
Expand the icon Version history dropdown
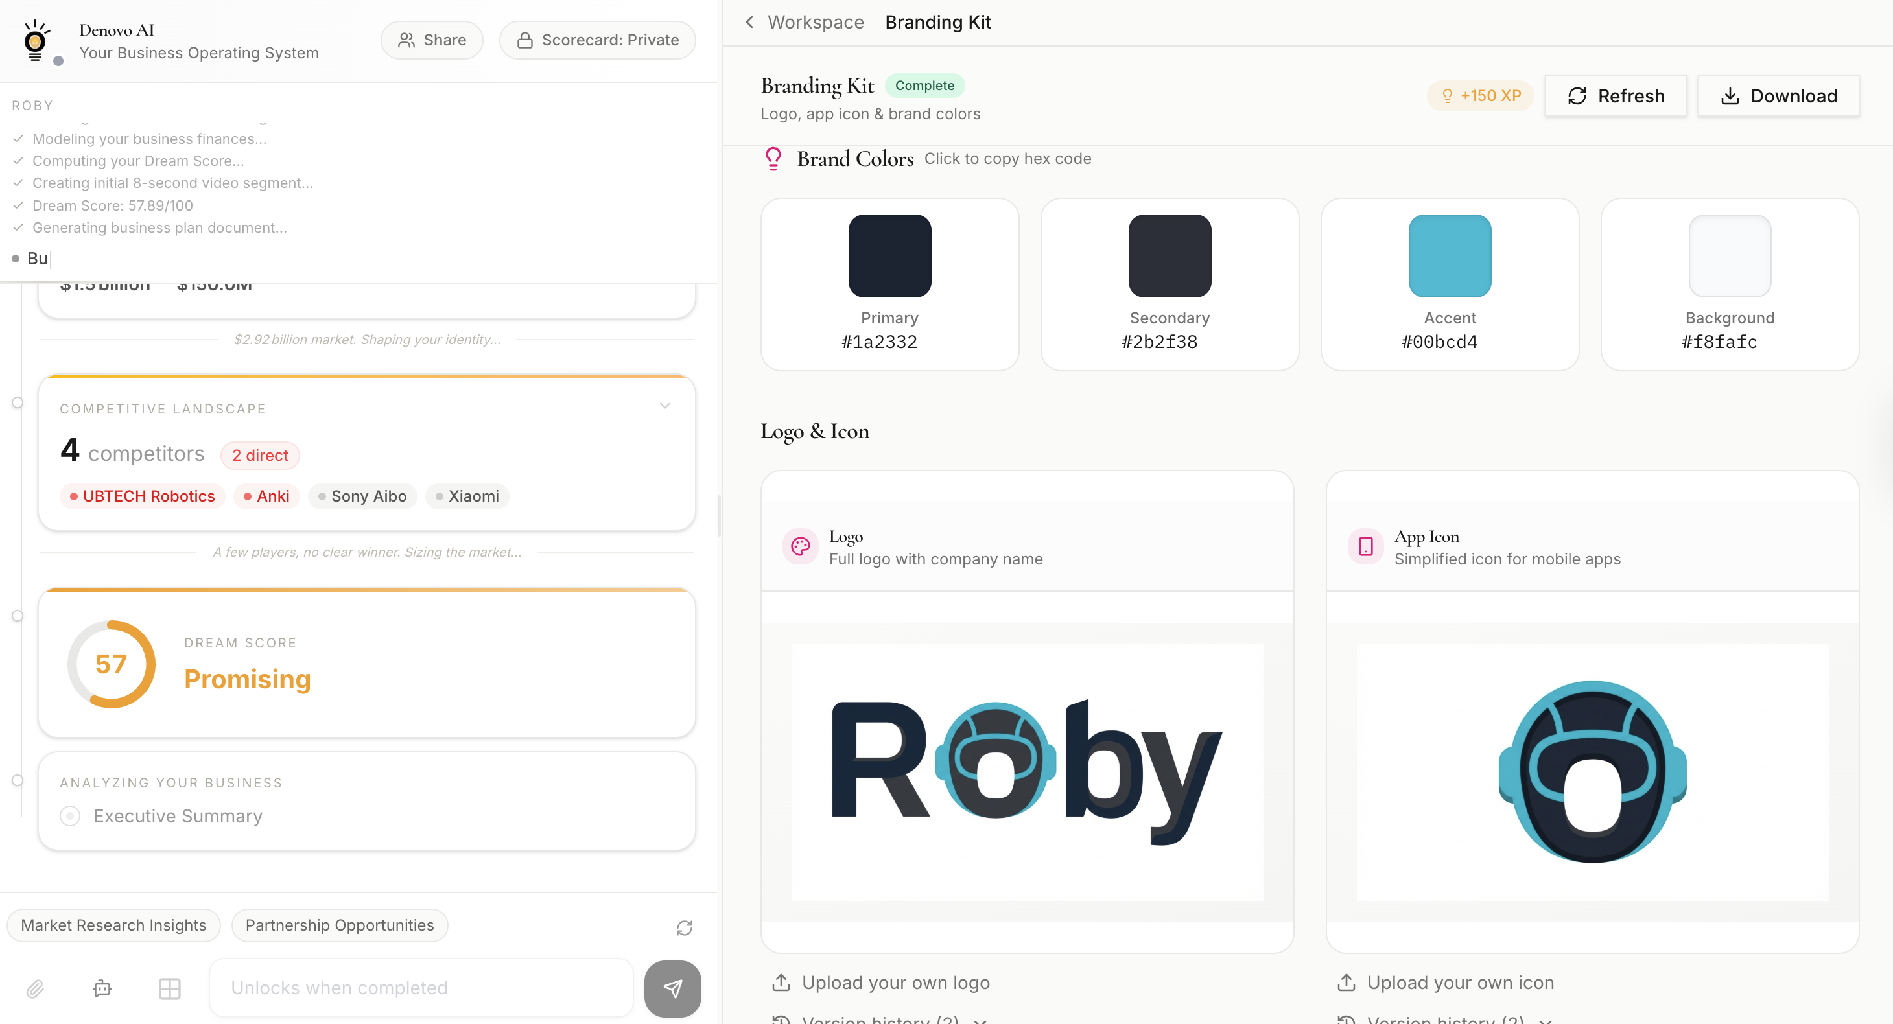[1445, 1019]
